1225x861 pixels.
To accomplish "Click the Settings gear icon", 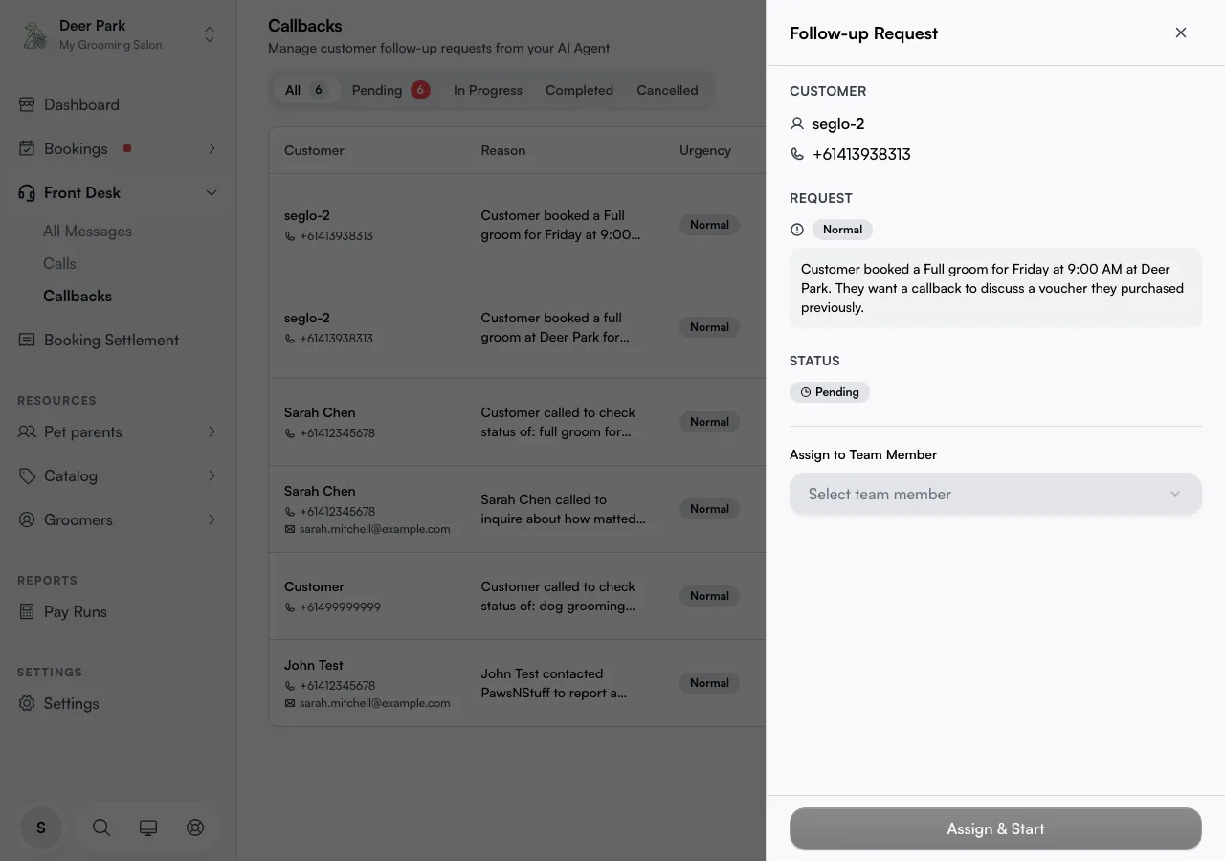I will (x=27, y=703).
